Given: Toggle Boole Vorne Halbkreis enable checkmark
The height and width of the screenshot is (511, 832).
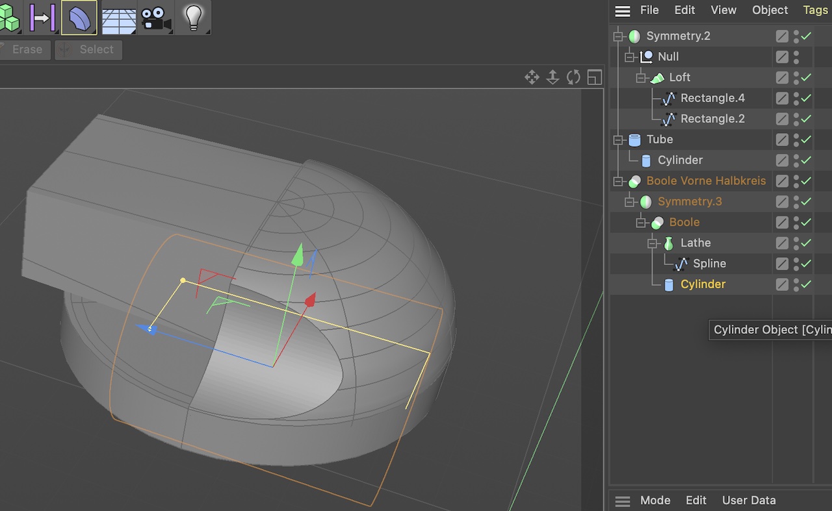Looking at the screenshot, I should click(807, 181).
